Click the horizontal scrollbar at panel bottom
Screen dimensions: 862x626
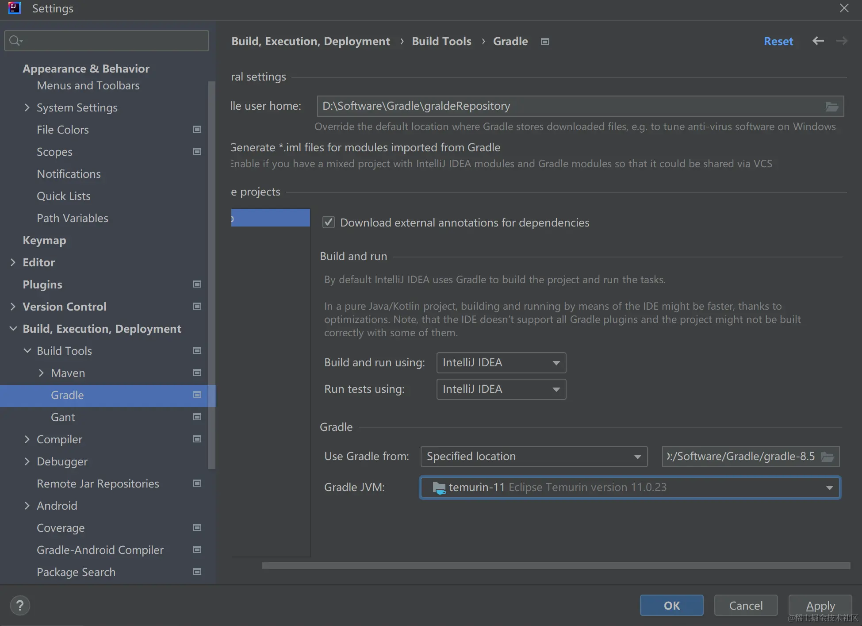tap(556, 565)
